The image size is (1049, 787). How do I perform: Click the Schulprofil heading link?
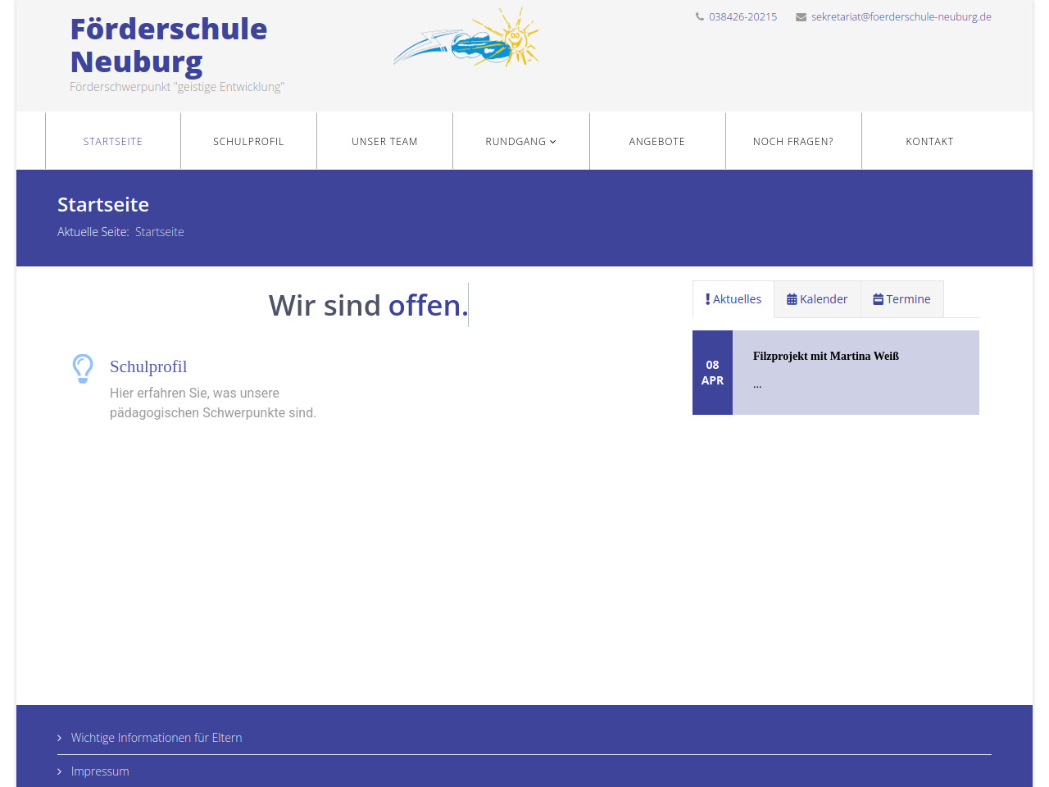click(148, 366)
